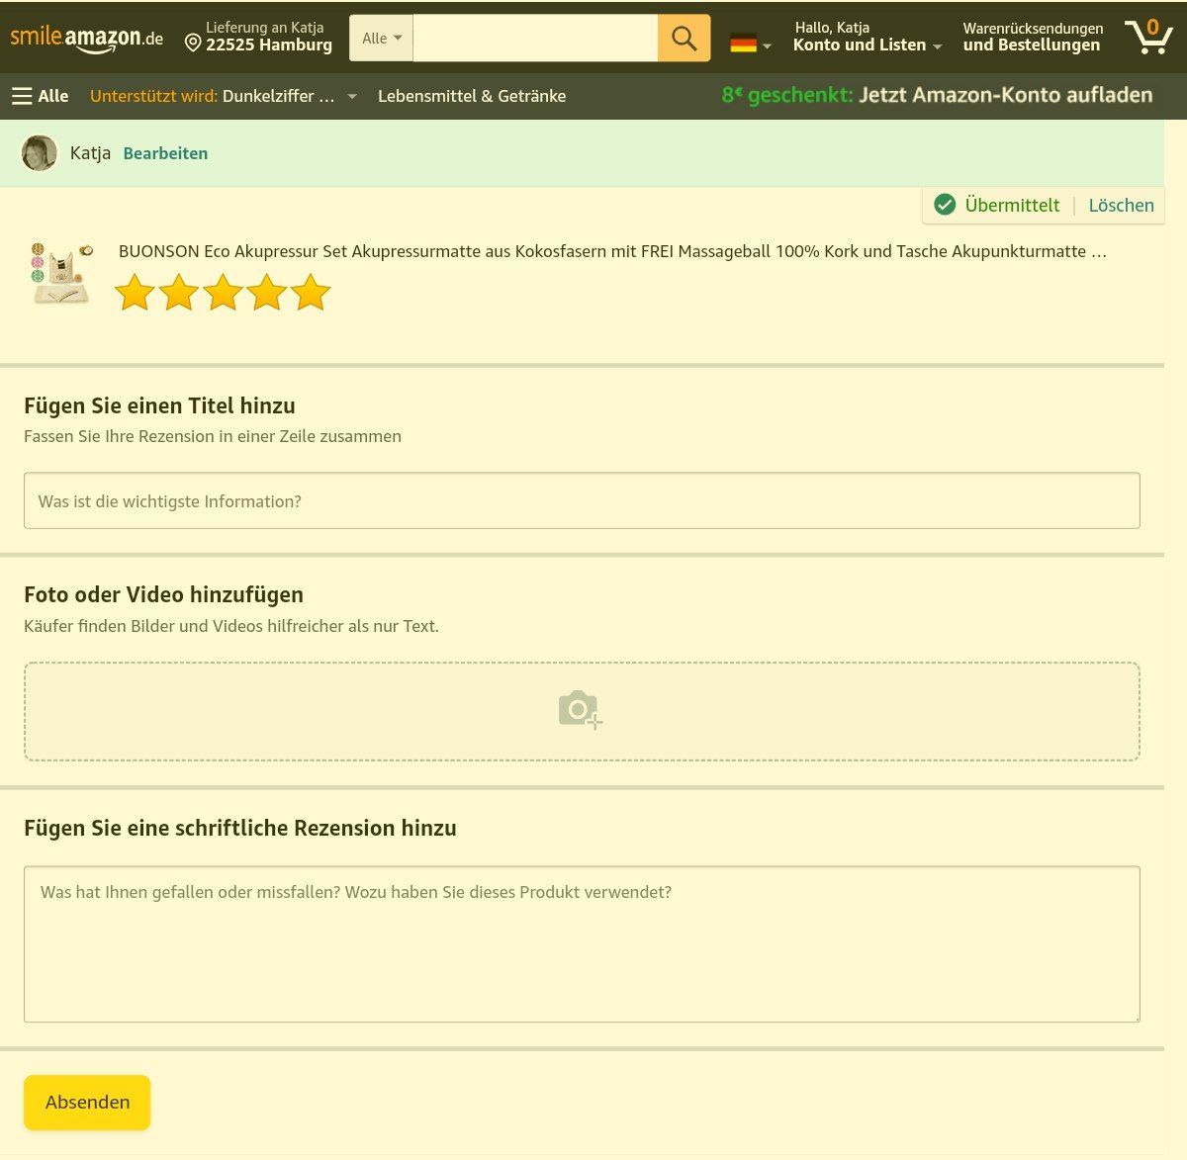
Task: Click the search magnifier button
Action: coord(684,39)
